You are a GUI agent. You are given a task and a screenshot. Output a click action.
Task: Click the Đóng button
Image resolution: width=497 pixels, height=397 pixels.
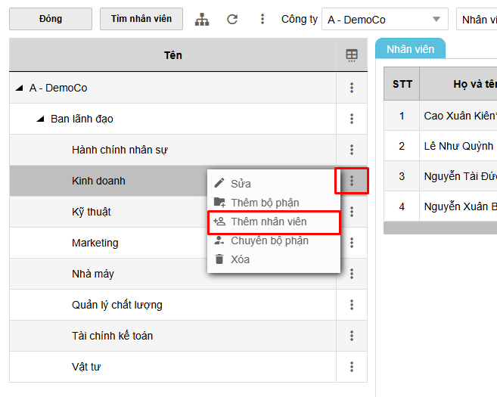[x=51, y=19]
